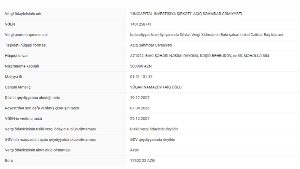
Task: Click 'ƏDV qeydiyyatında deyildir' value
Action: (153, 140)
